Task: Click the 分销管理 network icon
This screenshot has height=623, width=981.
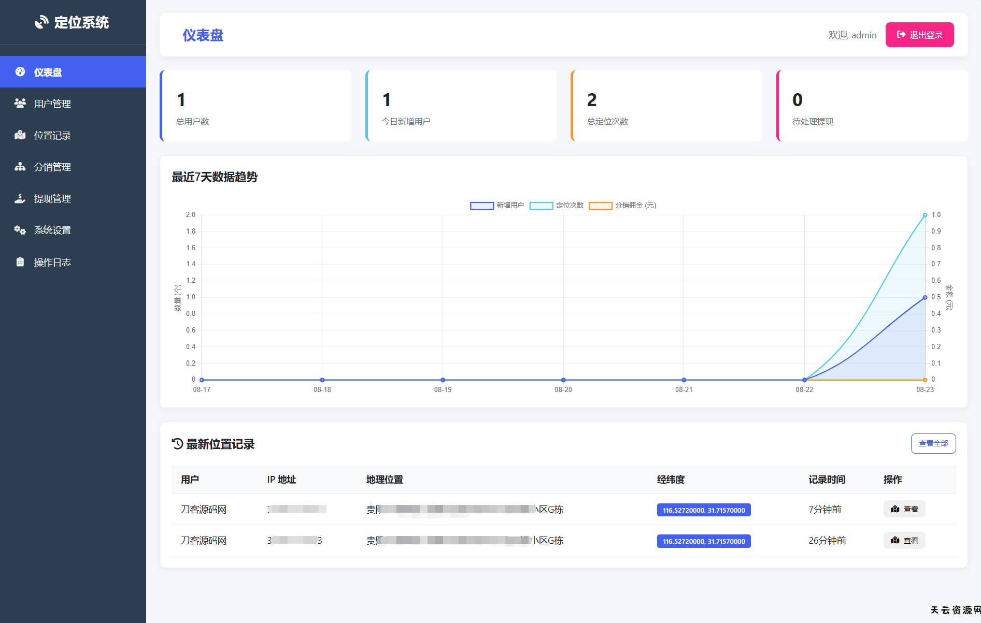Action: point(20,167)
